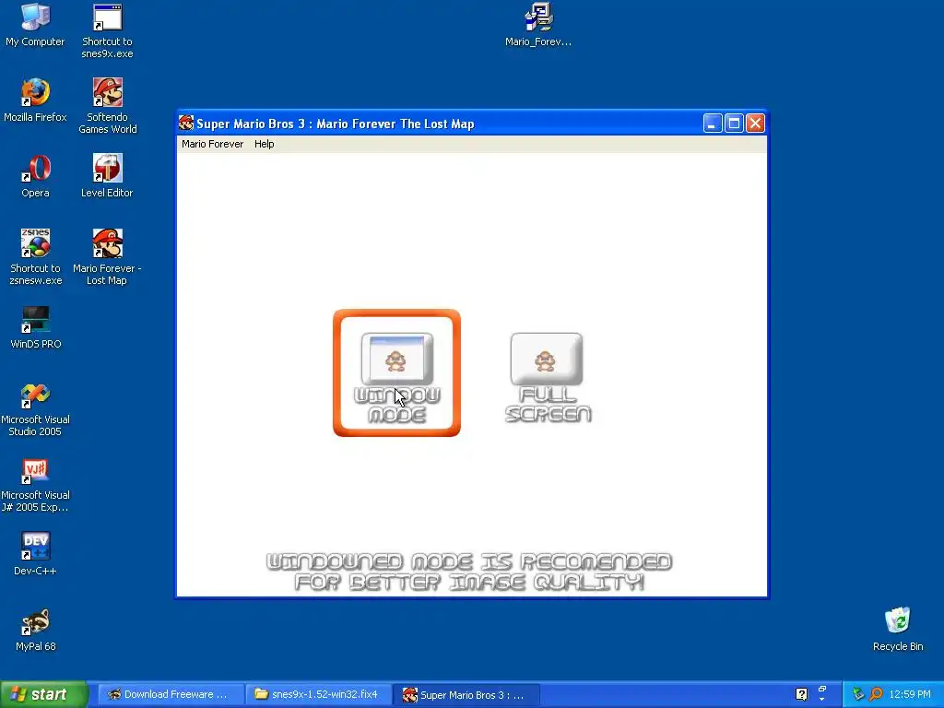Close the Mario Forever window
The width and height of the screenshot is (944, 708).
click(755, 124)
